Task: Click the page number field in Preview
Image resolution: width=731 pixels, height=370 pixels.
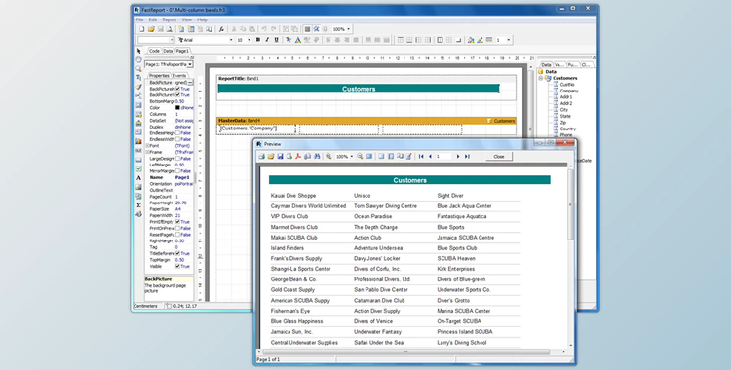Action: [x=443, y=156]
